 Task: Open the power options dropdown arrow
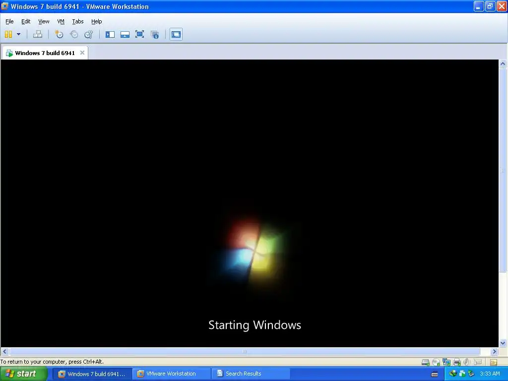click(18, 34)
